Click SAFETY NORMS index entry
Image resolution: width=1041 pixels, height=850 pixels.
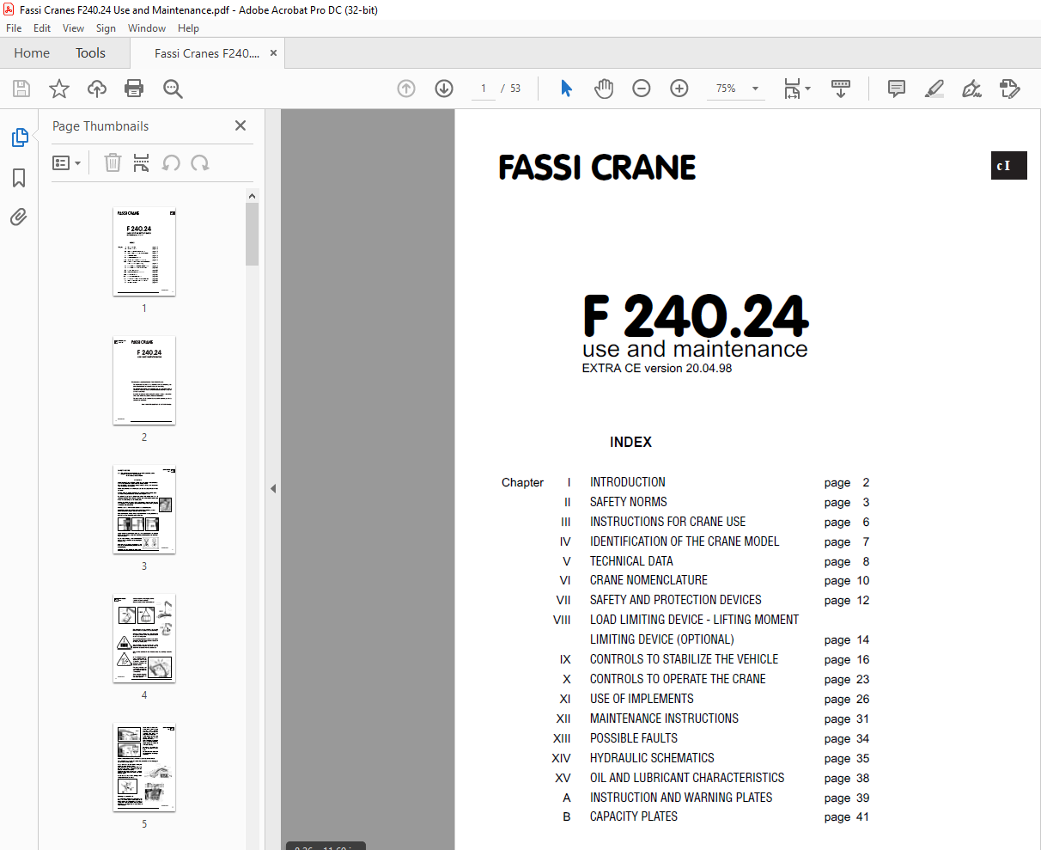pos(628,502)
